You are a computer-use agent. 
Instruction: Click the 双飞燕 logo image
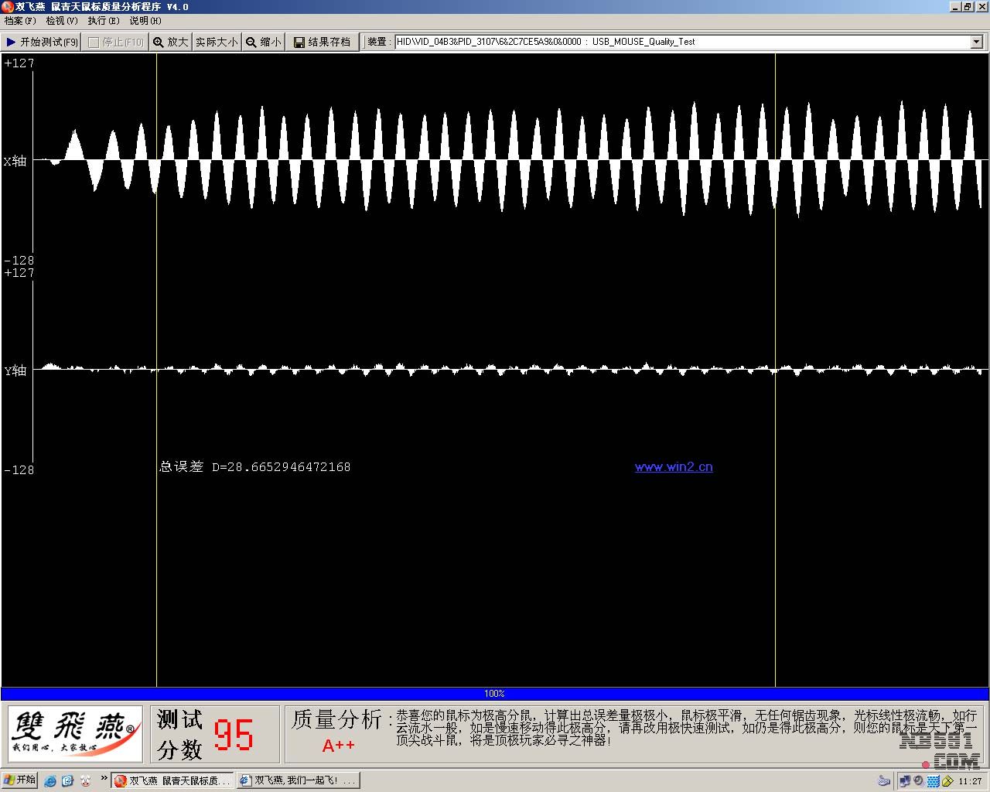coord(76,733)
